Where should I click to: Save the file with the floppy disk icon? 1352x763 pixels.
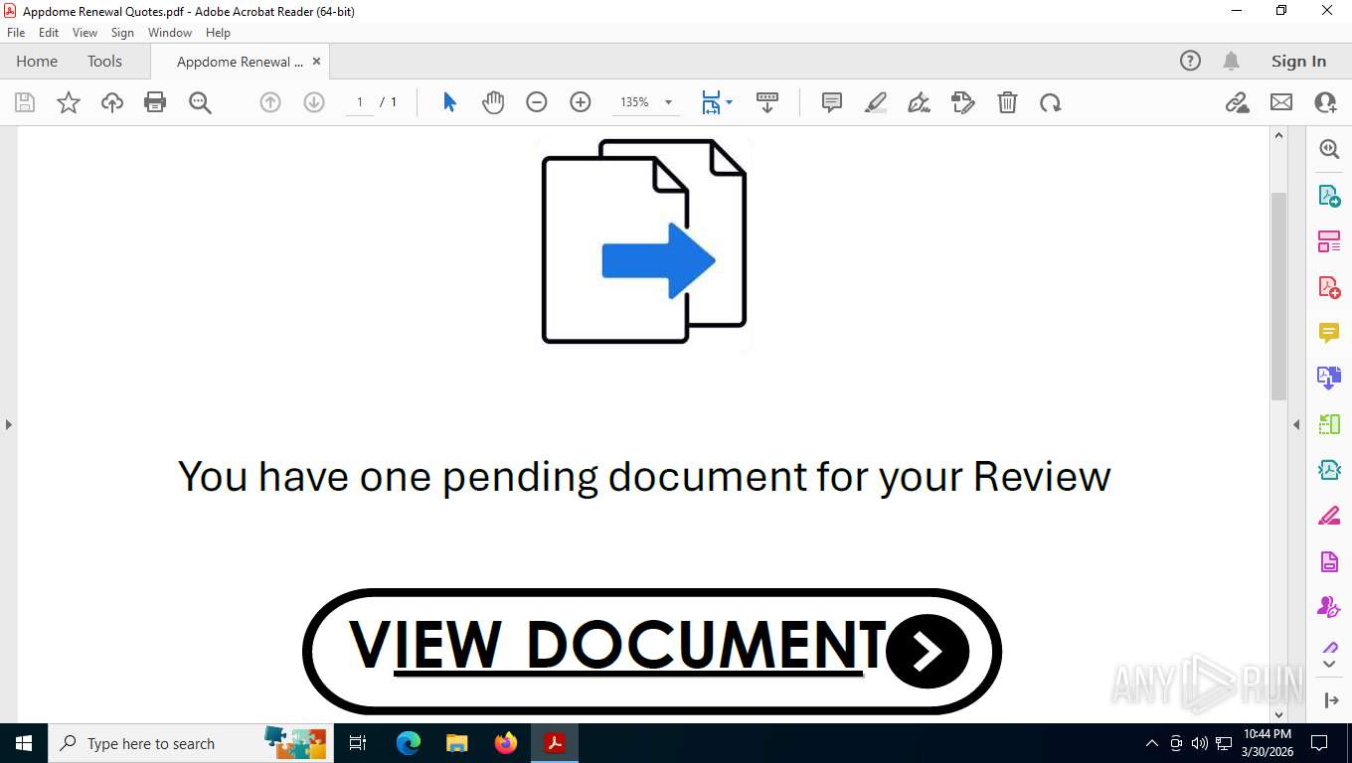point(25,102)
